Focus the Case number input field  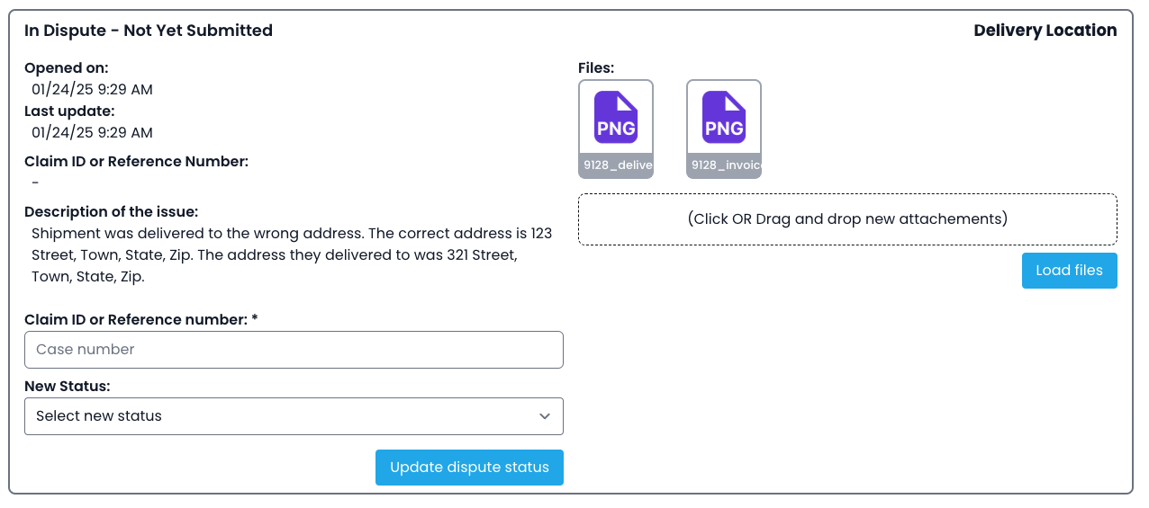pyautogui.click(x=294, y=350)
